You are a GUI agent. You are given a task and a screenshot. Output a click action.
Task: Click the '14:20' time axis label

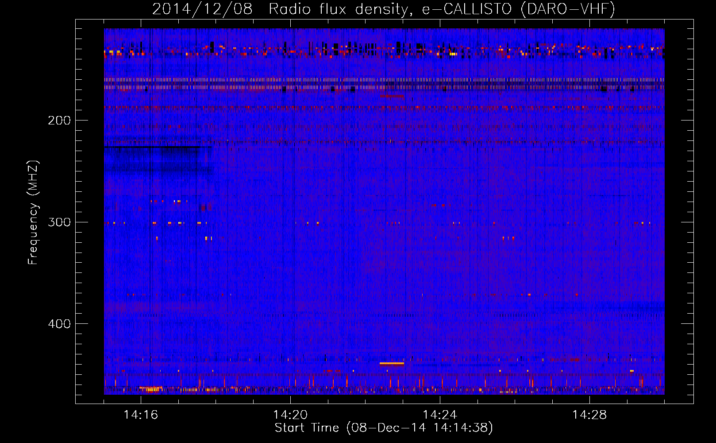click(x=290, y=415)
